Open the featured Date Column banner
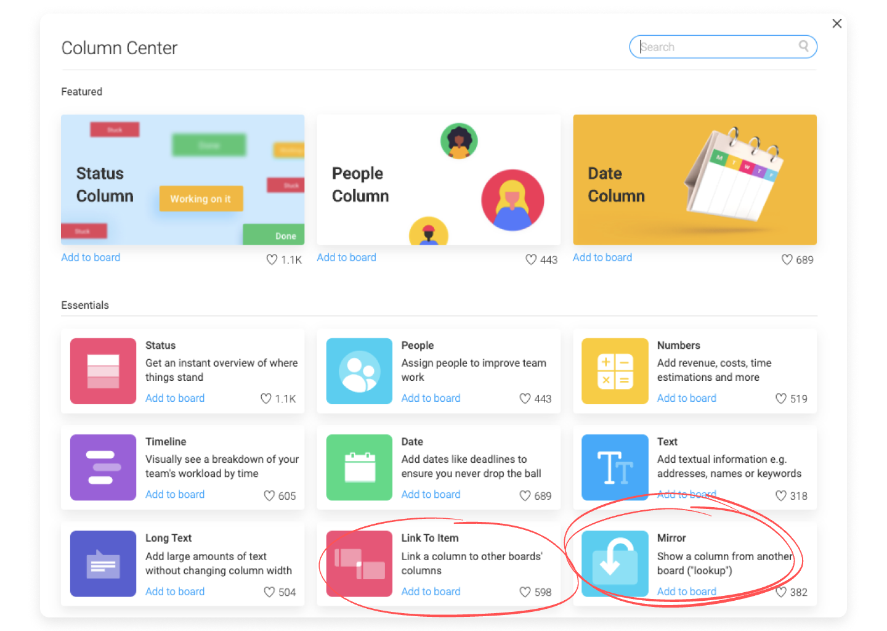 click(695, 180)
